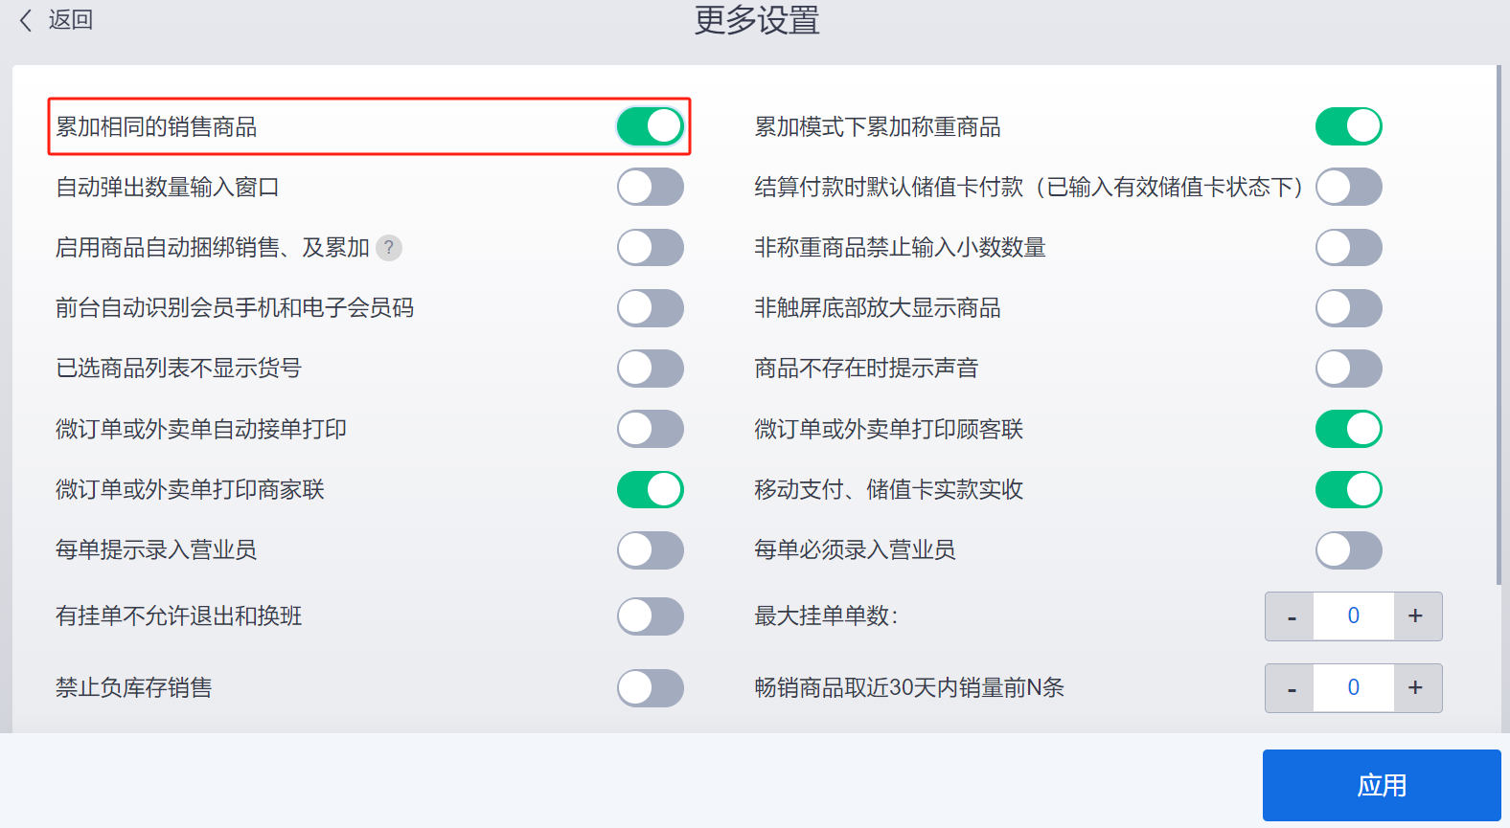Toggle off 累加模式下累加称重商品

[1349, 126]
